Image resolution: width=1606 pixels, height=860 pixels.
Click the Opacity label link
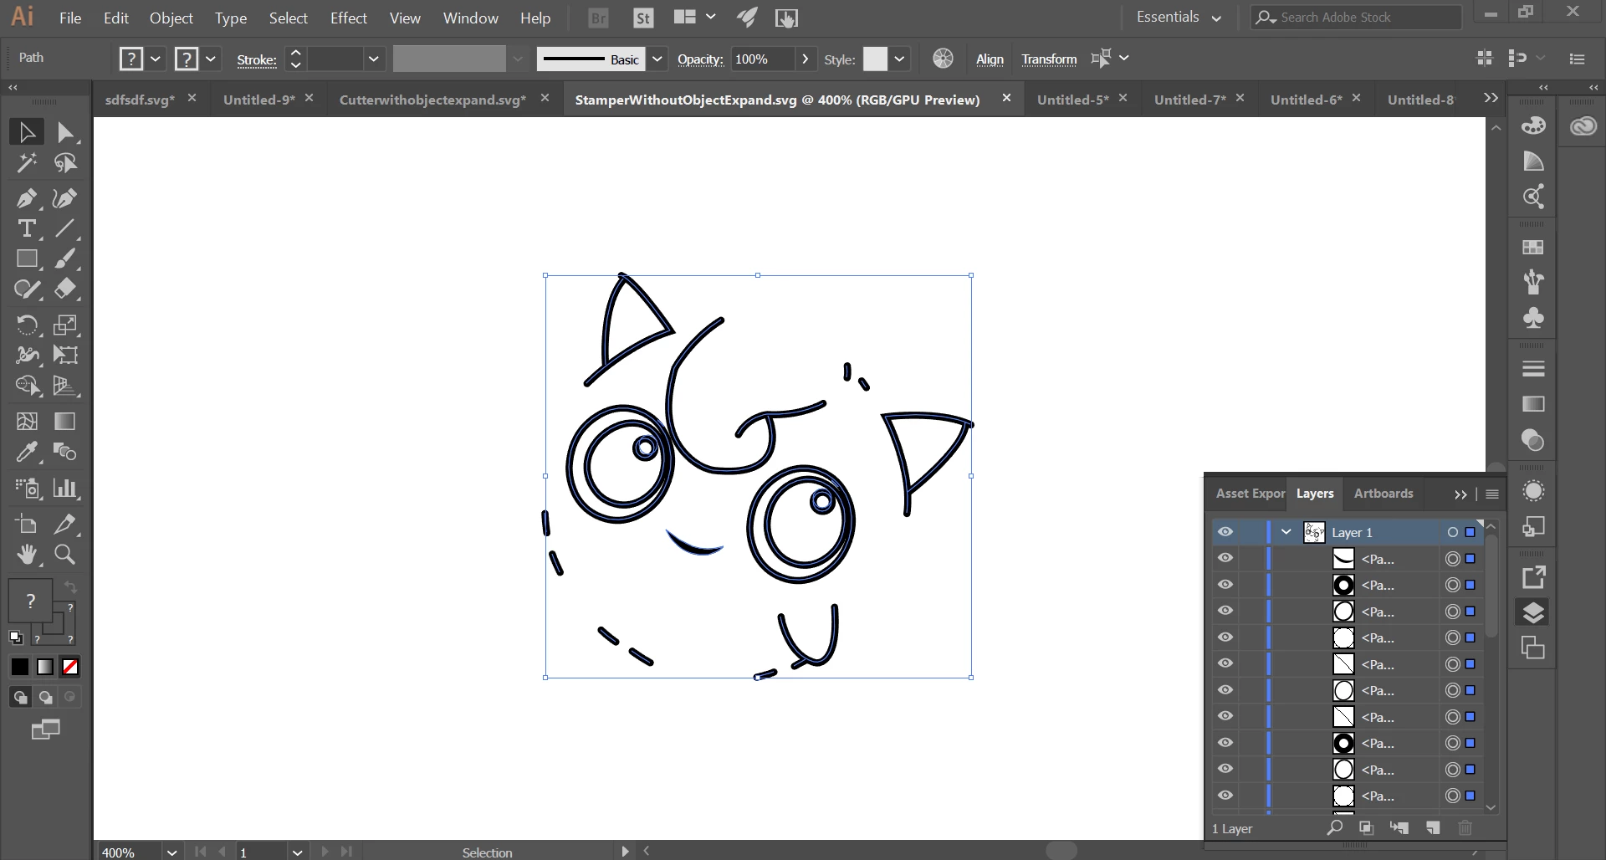click(x=700, y=59)
